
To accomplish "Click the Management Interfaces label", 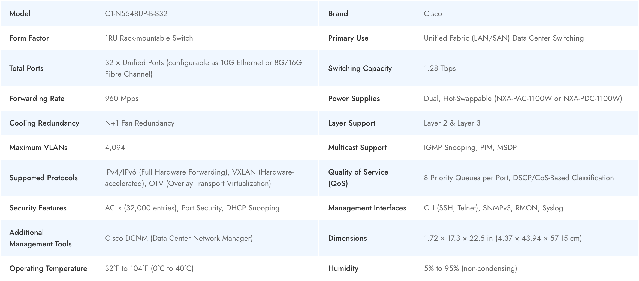I will click(367, 208).
